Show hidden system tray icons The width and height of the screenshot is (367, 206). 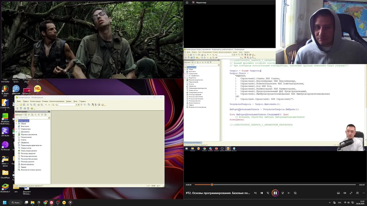330,203
